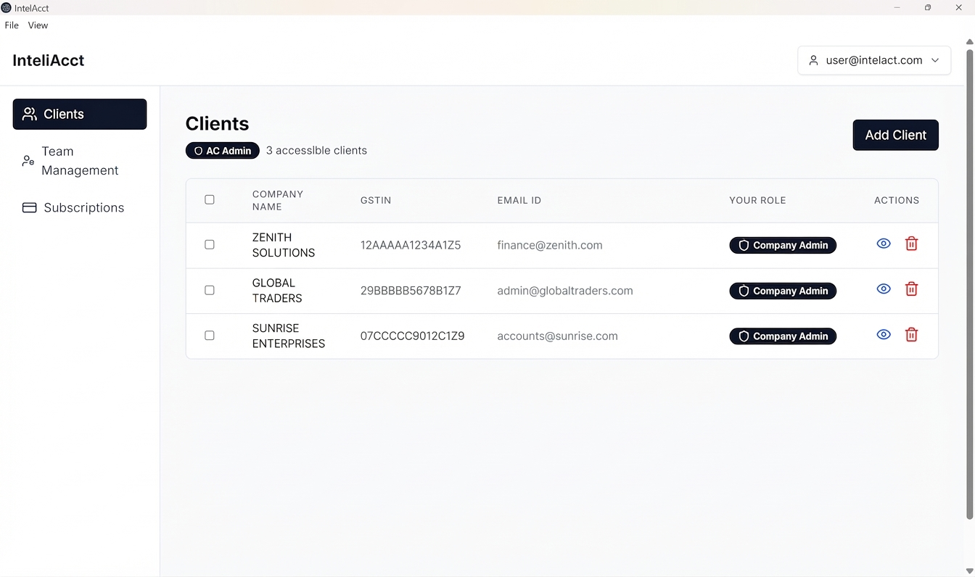View SUNRISE ENTERPRISES with the eye icon
975x577 pixels.
[884, 334]
